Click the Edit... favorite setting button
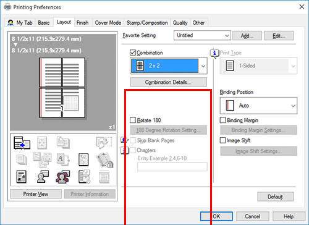309x225 pixels. pyautogui.click(x=279, y=36)
